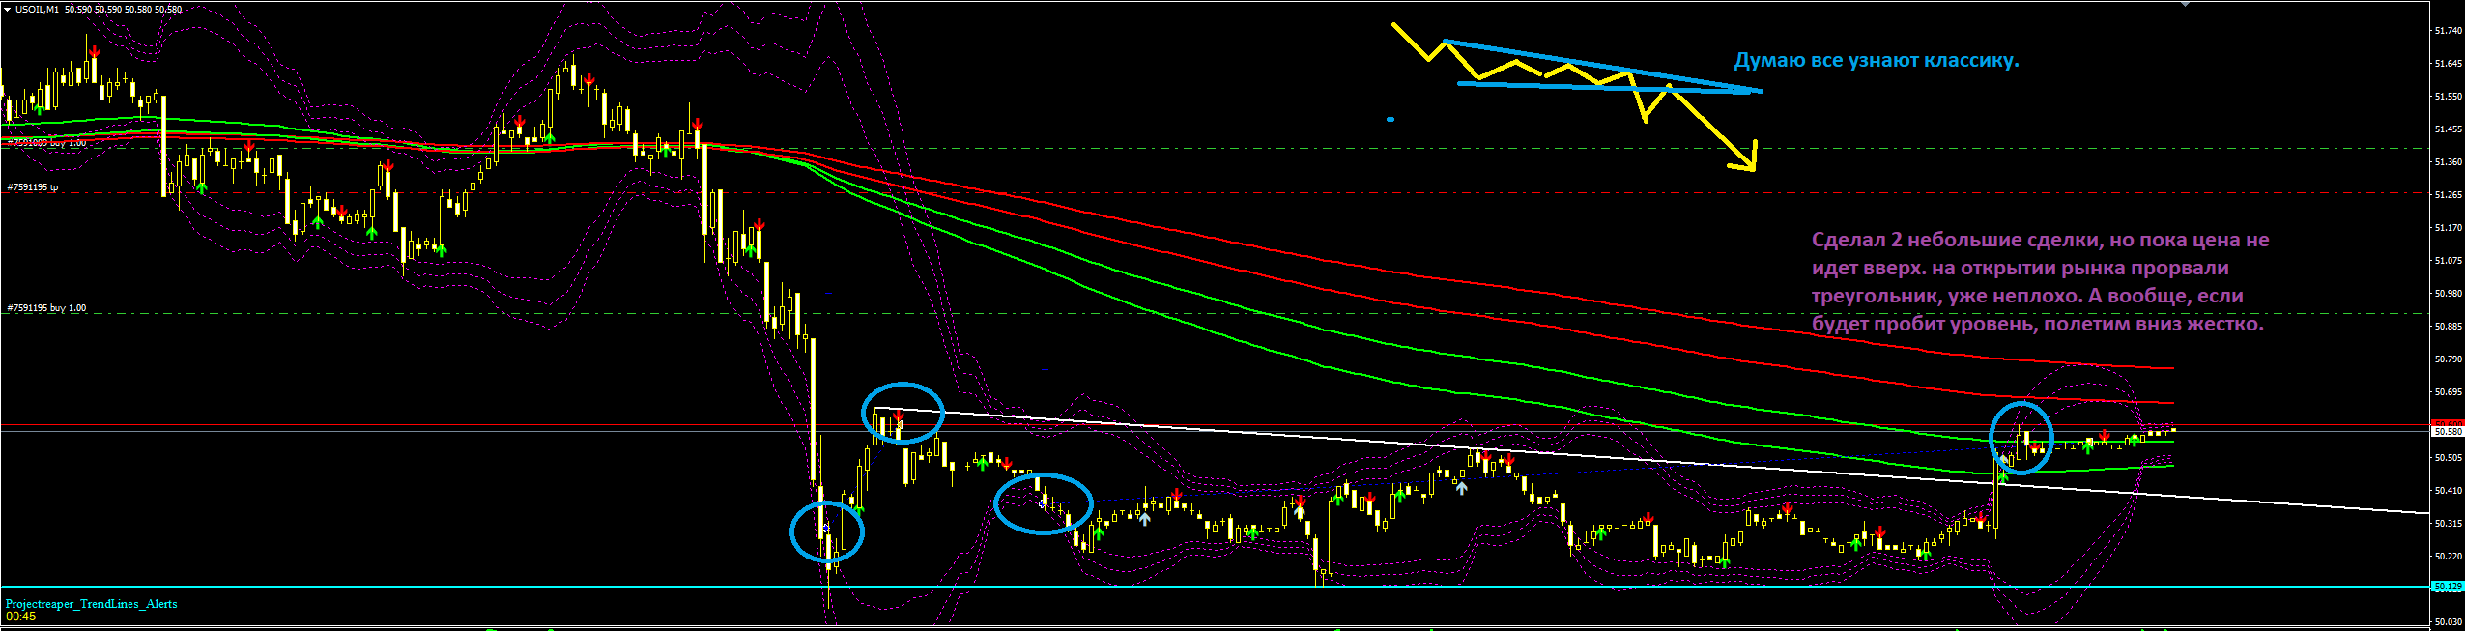Select text line 'идет вверх. на открытии рынка прорвали'

point(2021,268)
